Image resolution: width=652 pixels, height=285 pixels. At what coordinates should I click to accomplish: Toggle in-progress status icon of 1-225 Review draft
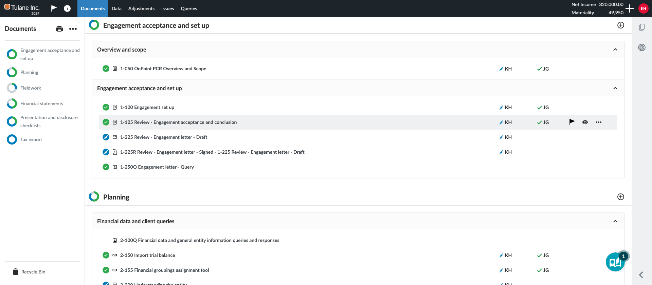tap(106, 137)
